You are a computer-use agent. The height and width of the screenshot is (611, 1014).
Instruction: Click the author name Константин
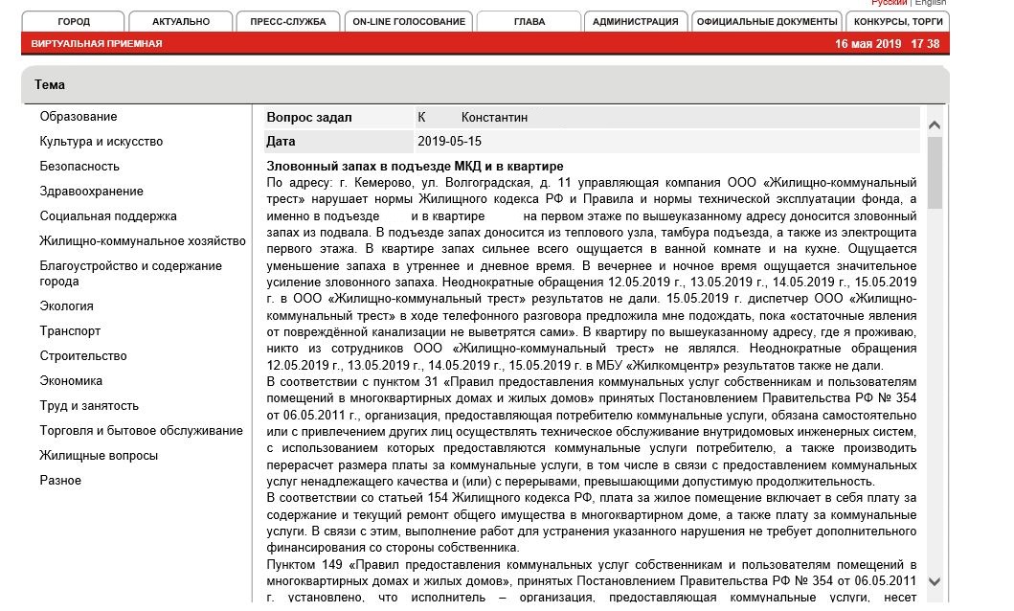tap(495, 117)
